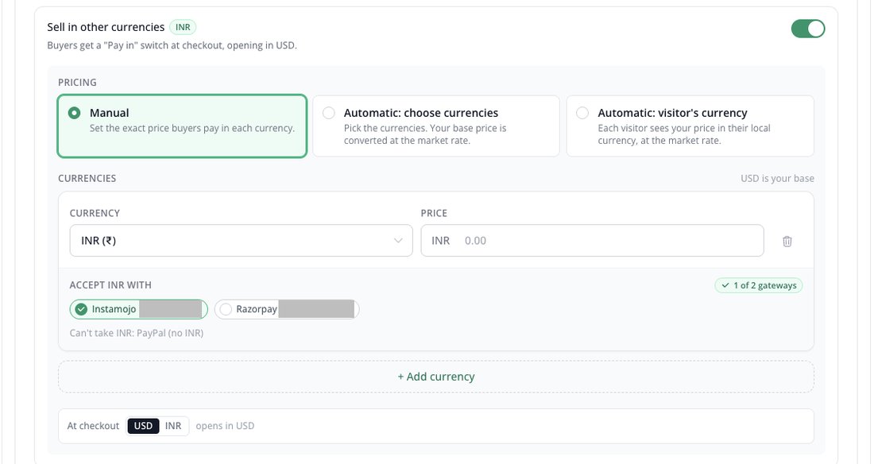Screen dimensions: 874x464
Task: Select the Manual pricing option
Action: click(182, 126)
